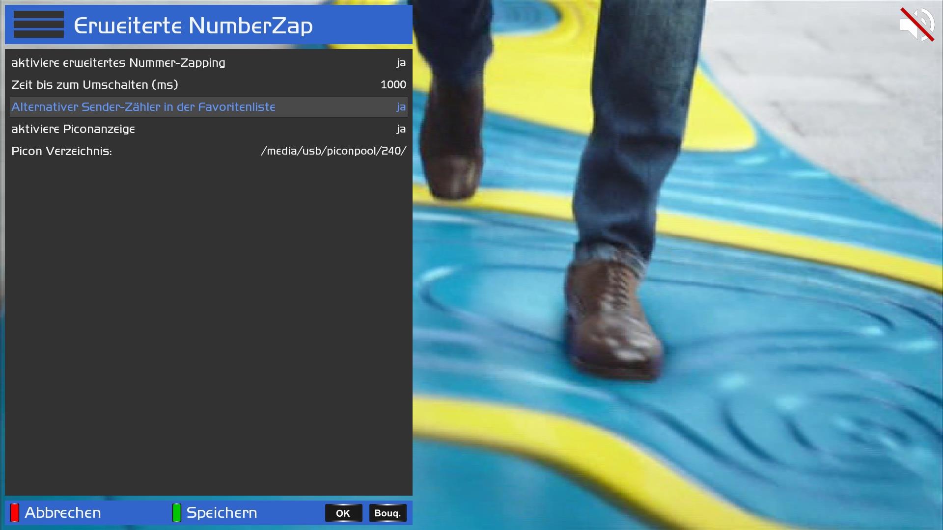
Task: Select highlighted 'Alternativer Sender-Zähler in der Favoritenliste' label
Action: coord(143,107)
